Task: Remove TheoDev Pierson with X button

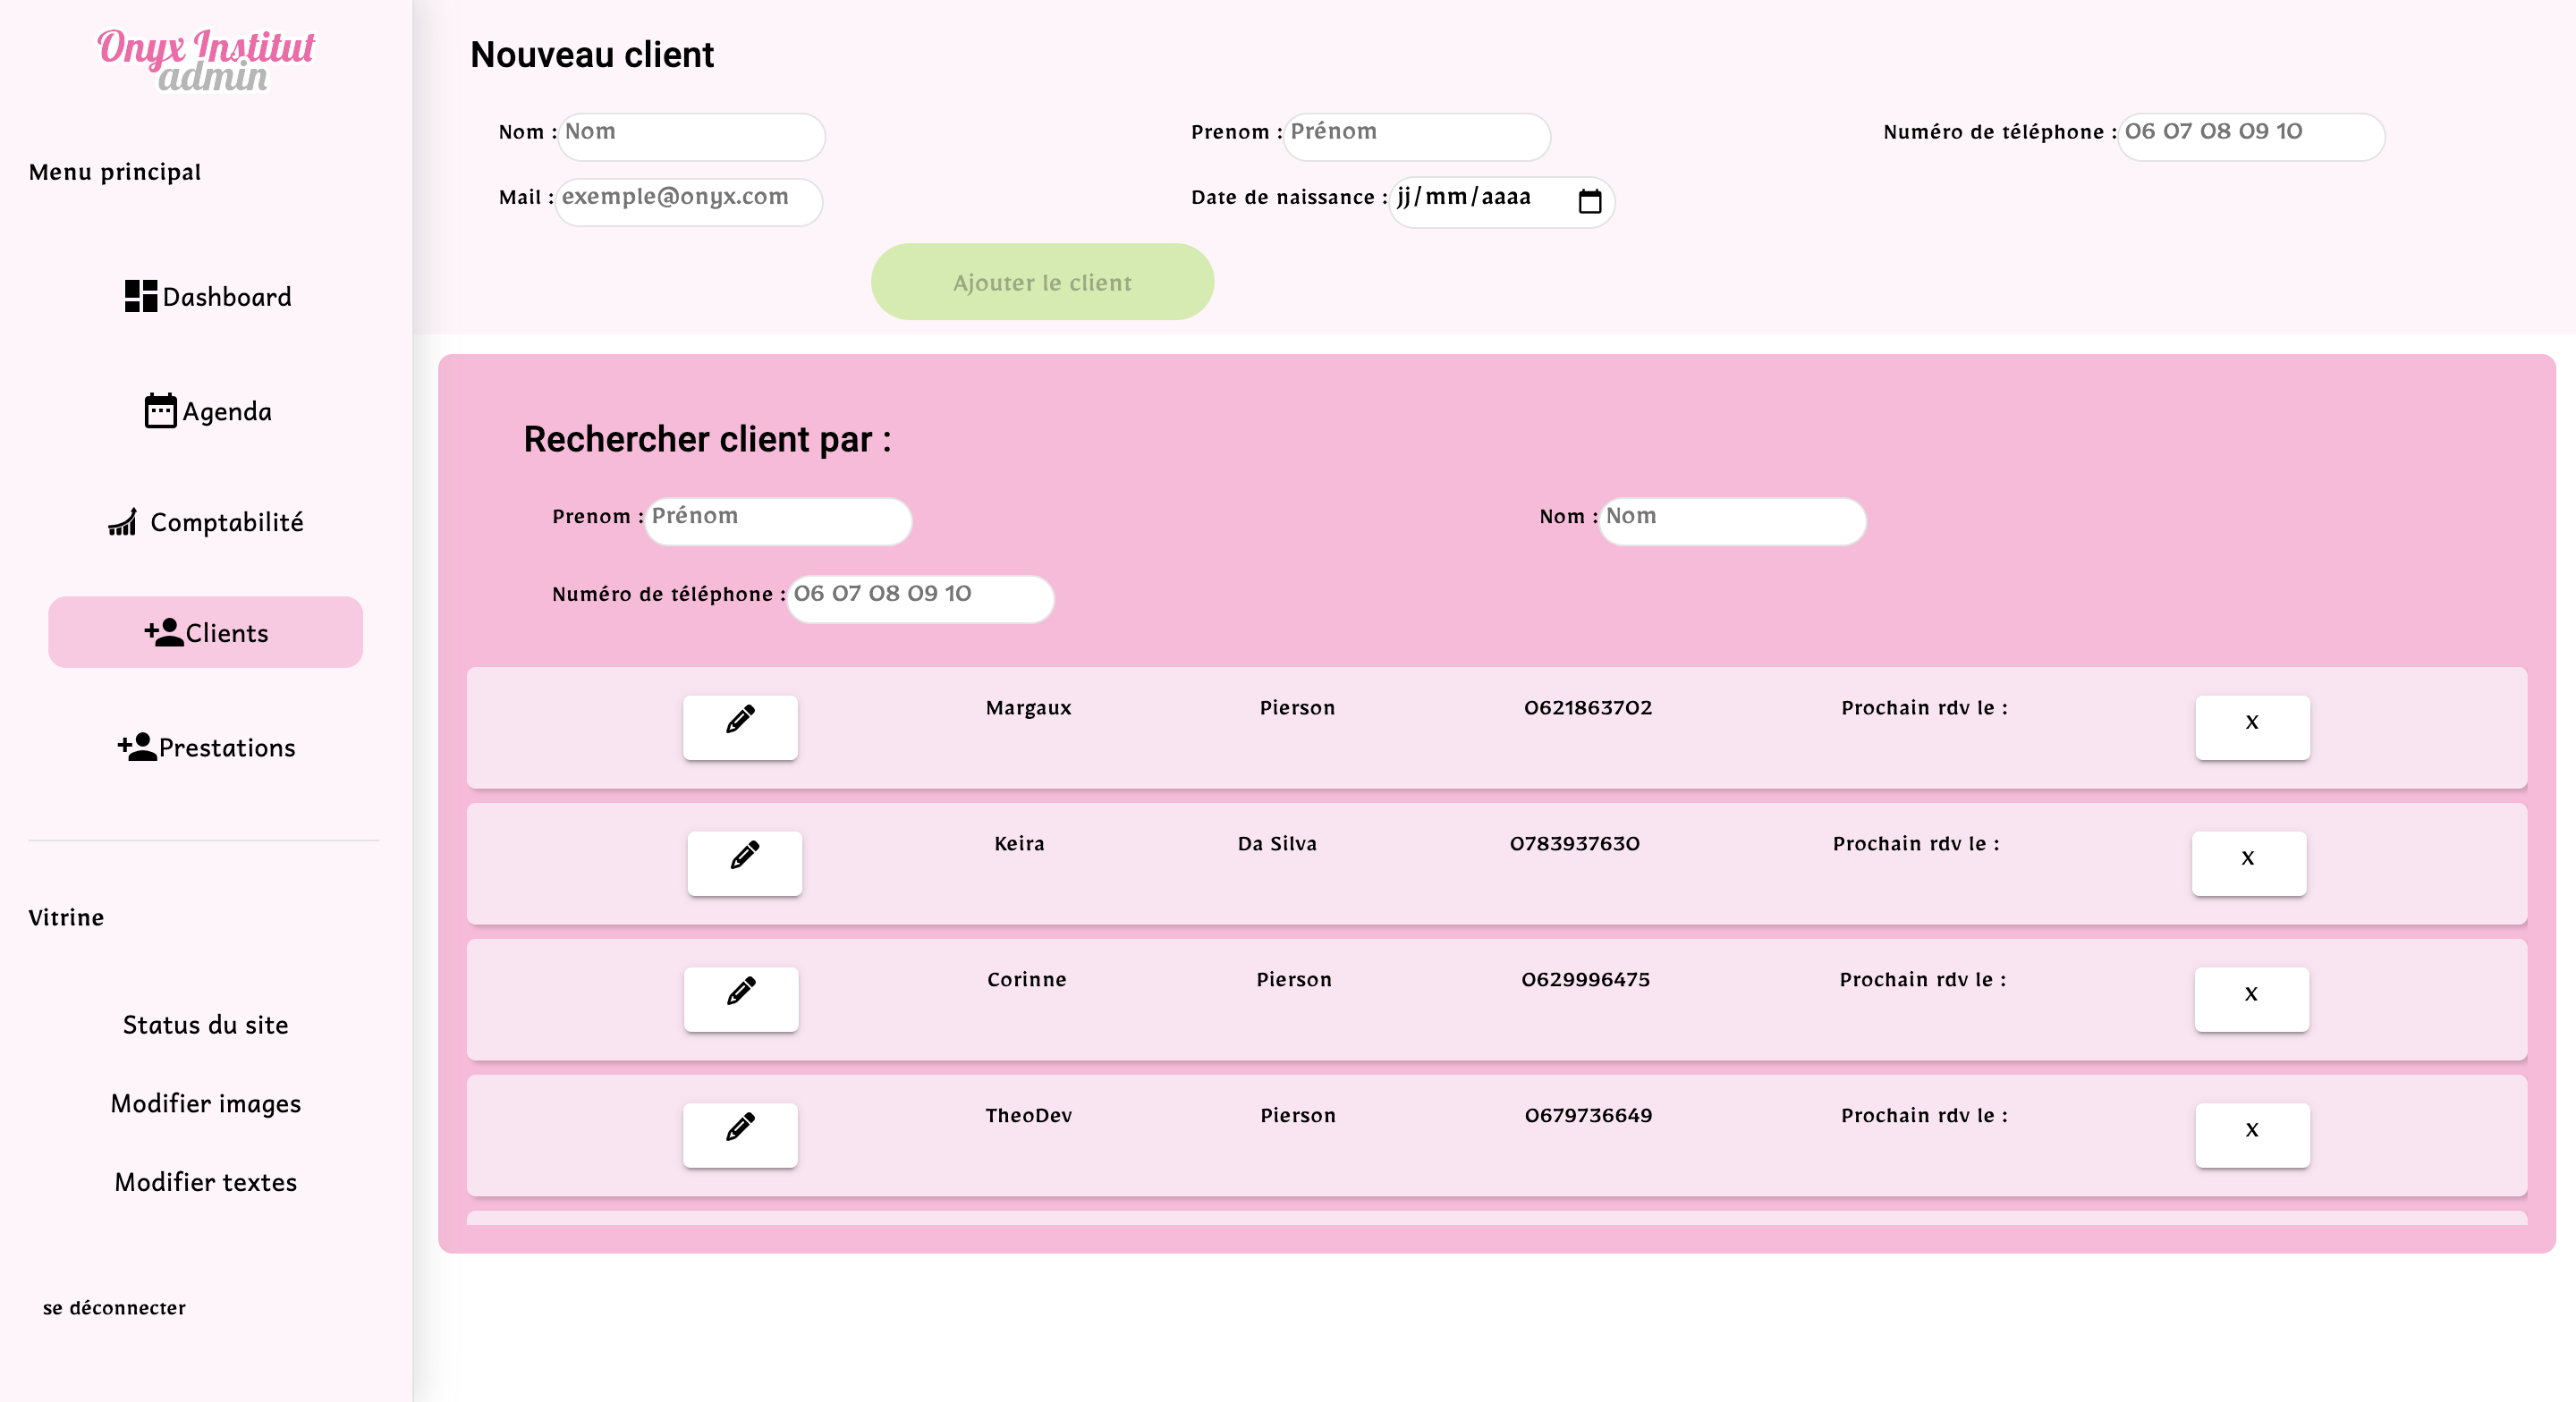Action: [2251, 1134]
